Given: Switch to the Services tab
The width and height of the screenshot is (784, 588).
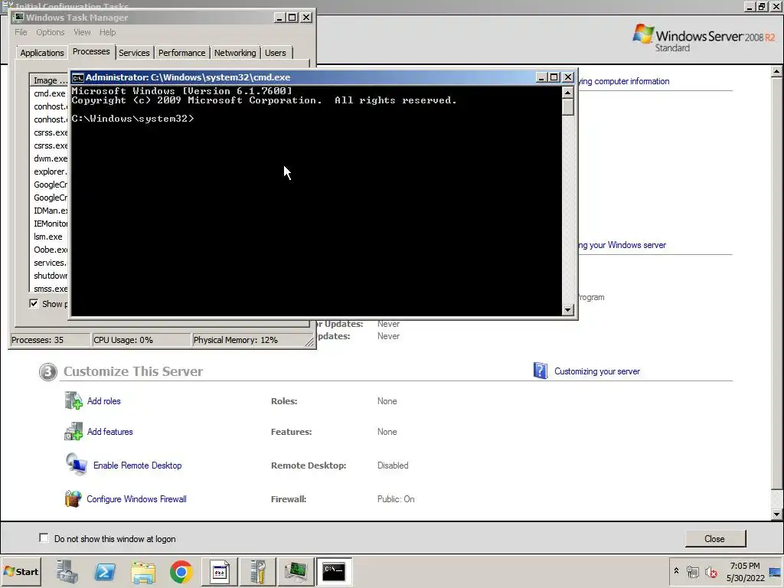Looking at the screenshot, I should [x=134, y=53].
